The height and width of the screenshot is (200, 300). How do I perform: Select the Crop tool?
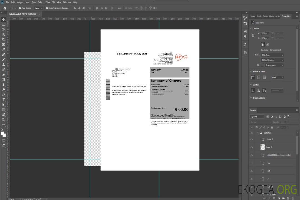(x=3, y=39)
